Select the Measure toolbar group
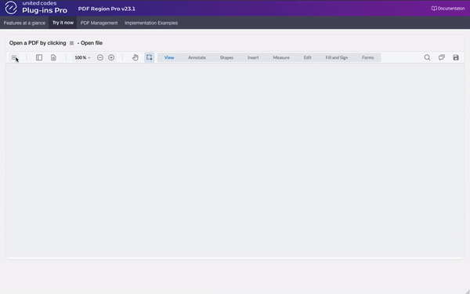The height and width of the screenshot is (294, 470). [281, 57]
